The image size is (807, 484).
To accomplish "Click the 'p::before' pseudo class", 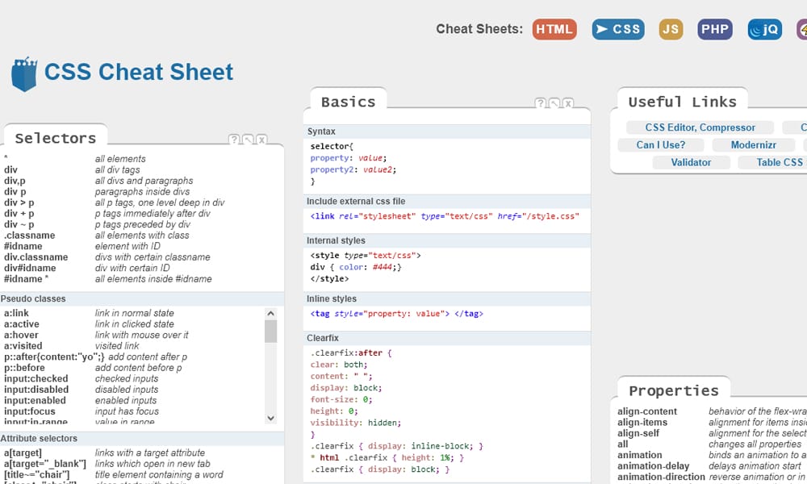I will coord(24,368).
